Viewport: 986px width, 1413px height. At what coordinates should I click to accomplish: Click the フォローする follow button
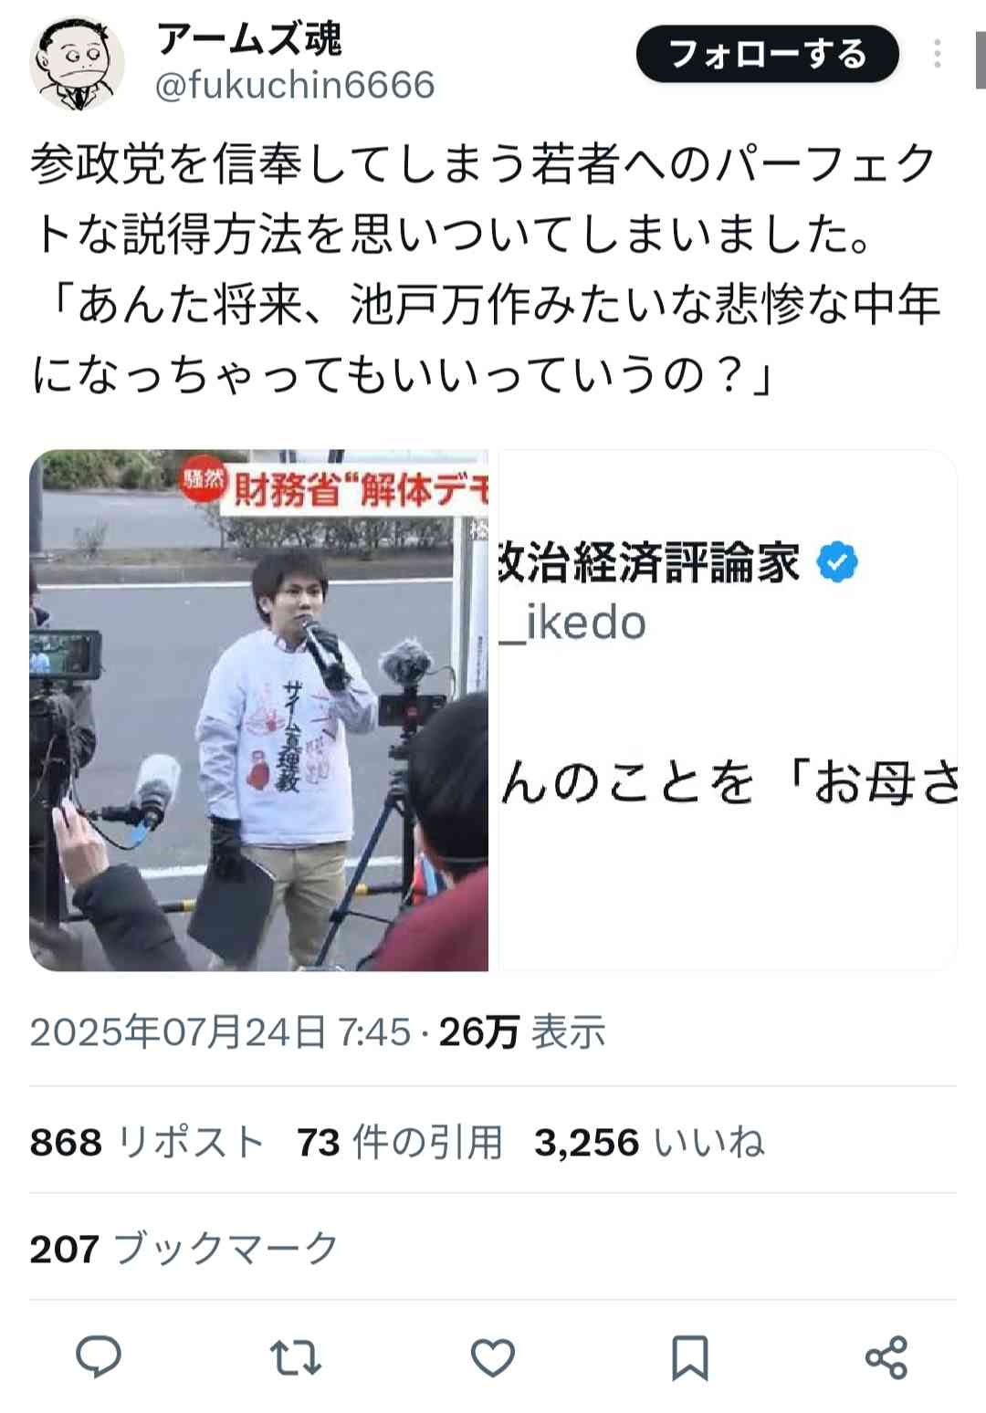pos(767,54)
